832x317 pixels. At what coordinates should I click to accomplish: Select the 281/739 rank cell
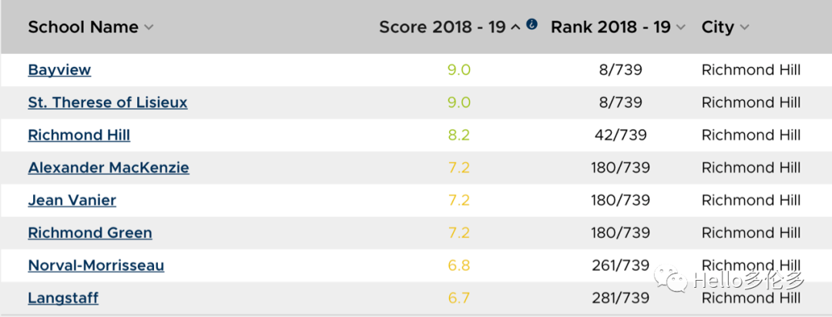(x=620, y=298)
